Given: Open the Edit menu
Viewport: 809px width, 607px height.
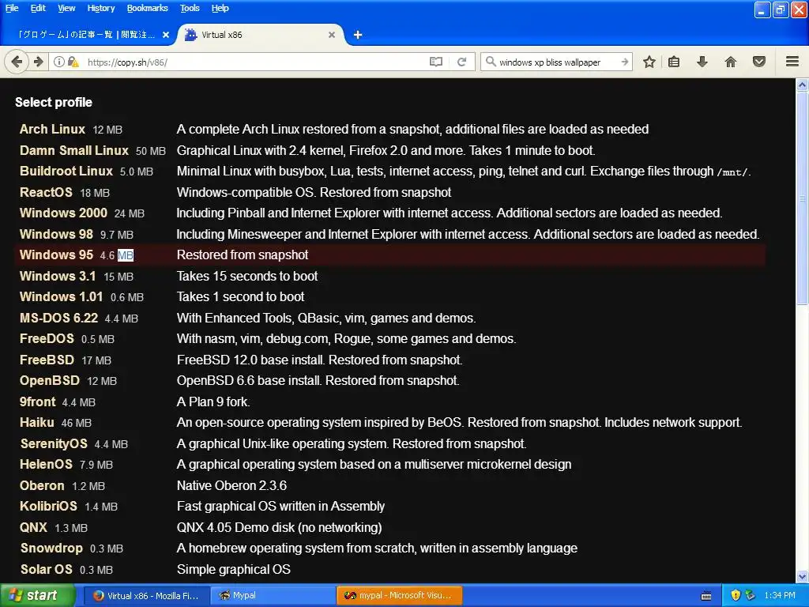Looking at the screenshot, I should pyautogui.click(x=38, y=8).
